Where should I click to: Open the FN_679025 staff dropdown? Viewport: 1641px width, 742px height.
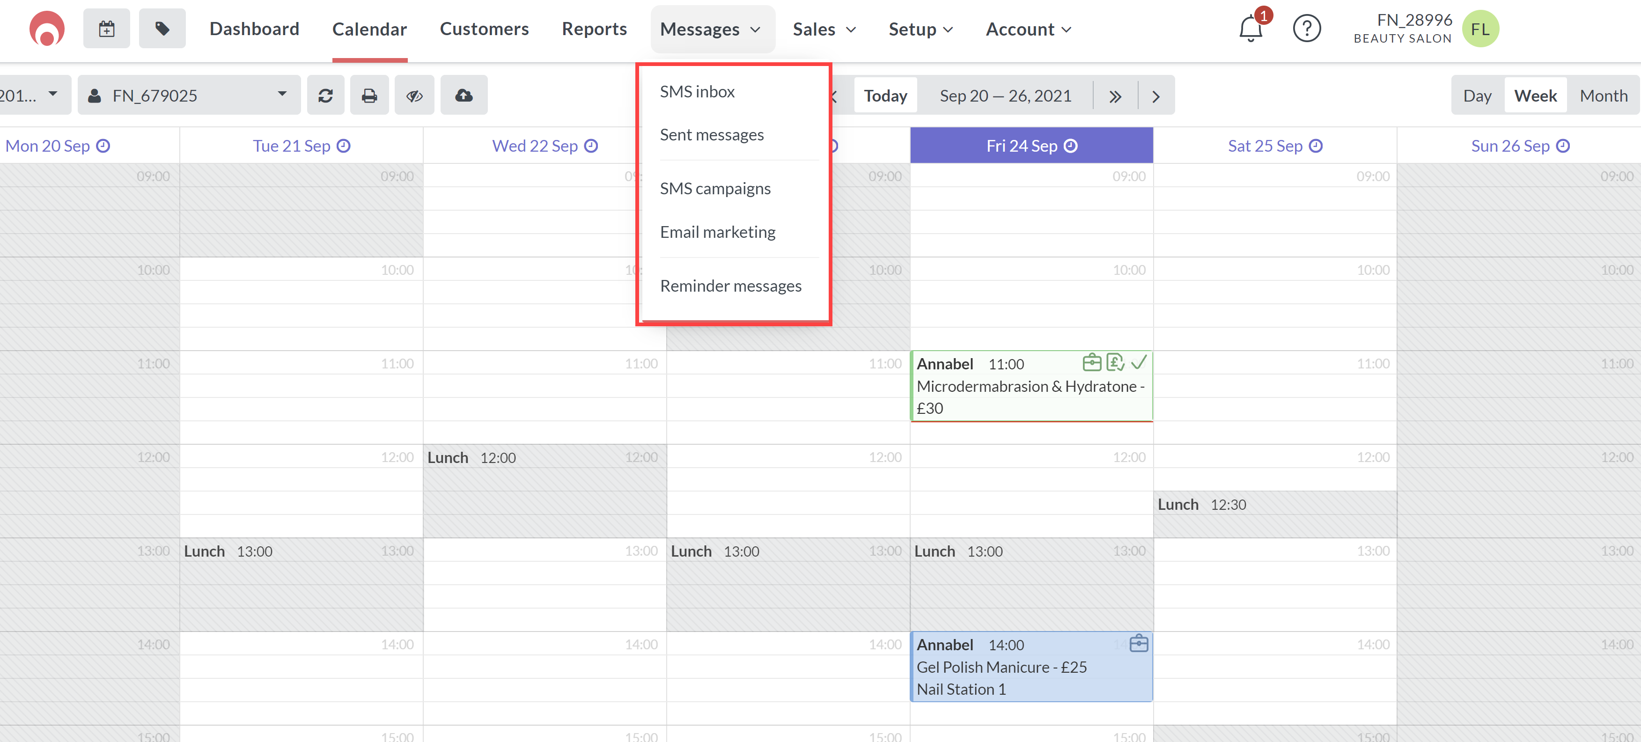pyautogui.click(x=189, y=96)
